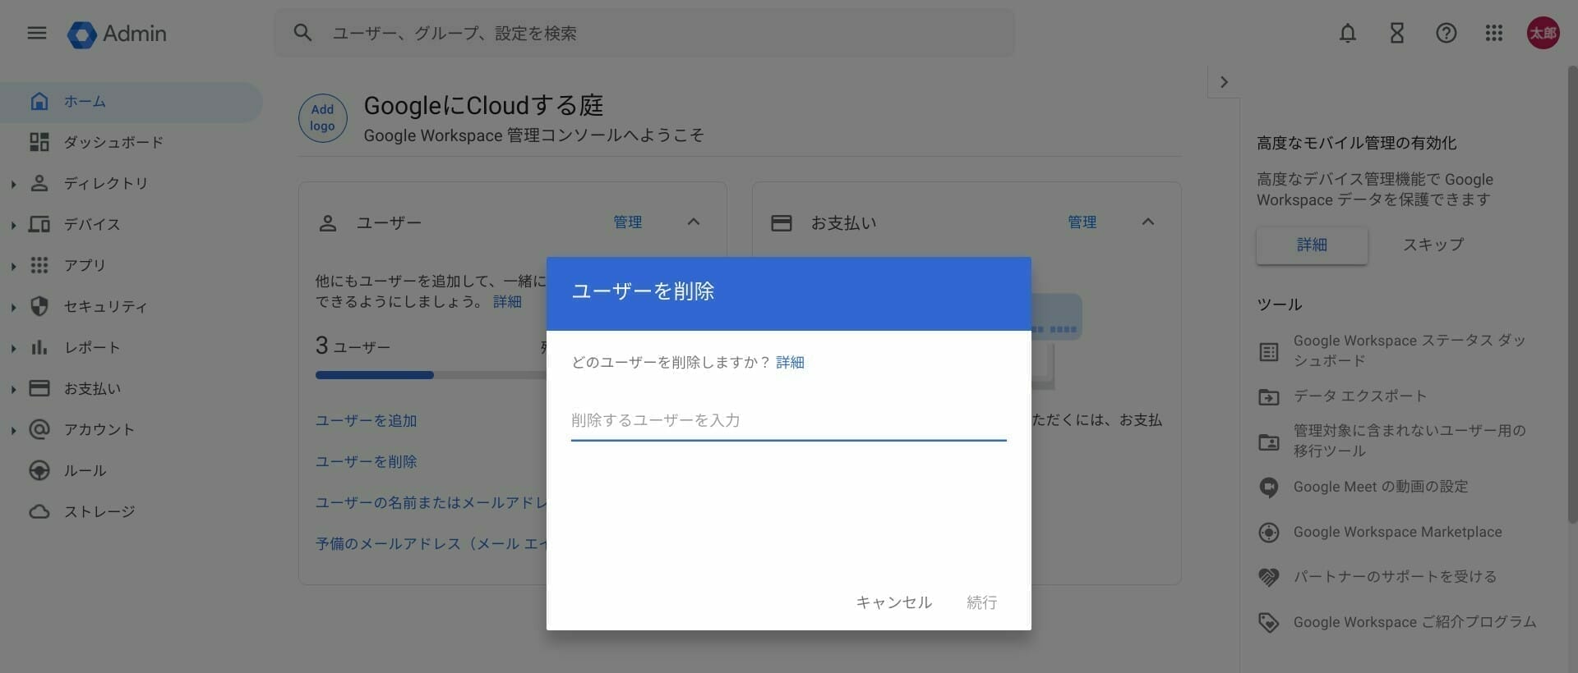Click the セキュリティ shield icon

(x=39, y=306)
